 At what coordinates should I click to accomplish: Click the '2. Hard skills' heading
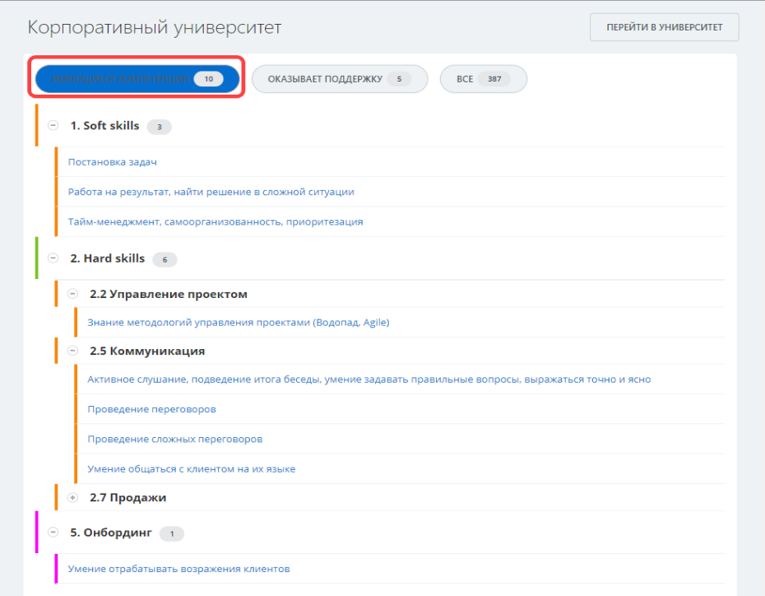[107, 258]
